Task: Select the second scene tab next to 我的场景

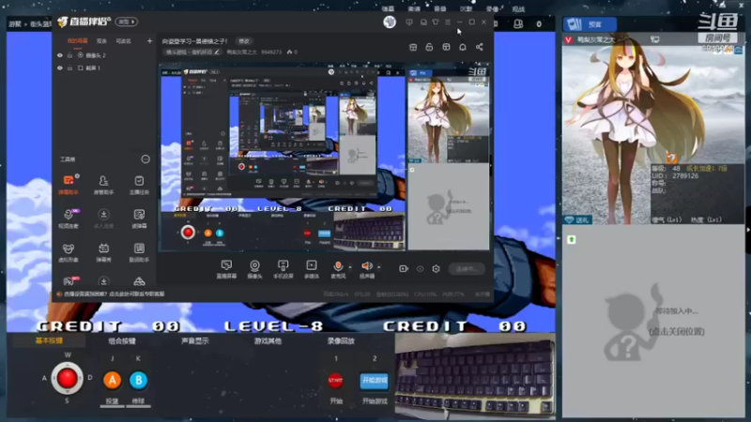Action: (x=102, y=41)
